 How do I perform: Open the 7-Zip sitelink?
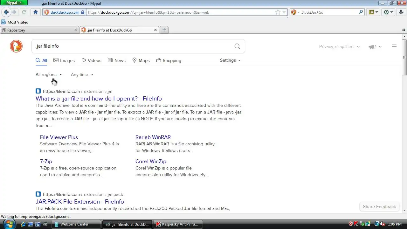click(46, 161)
